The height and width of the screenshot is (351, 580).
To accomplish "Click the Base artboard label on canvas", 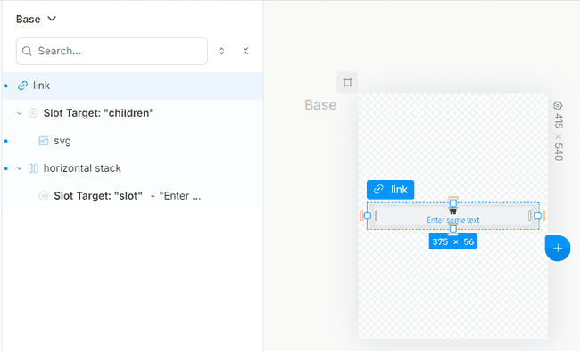I will (x=320, y=105).
